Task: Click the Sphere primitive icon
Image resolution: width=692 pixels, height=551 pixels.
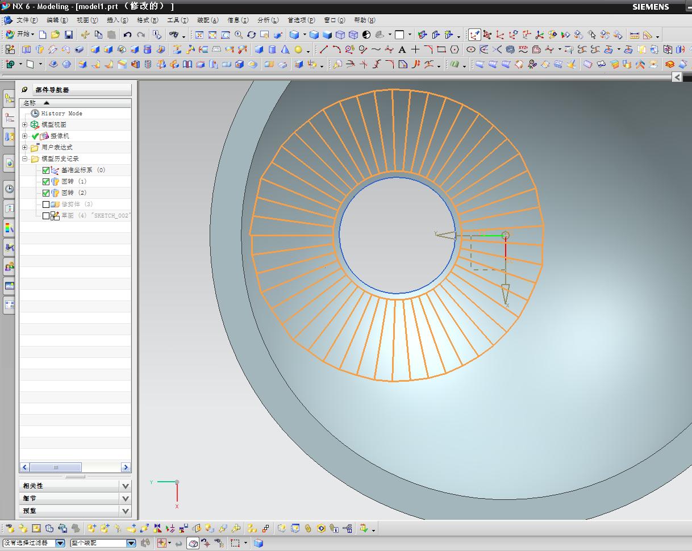Action: click(298, 49)
